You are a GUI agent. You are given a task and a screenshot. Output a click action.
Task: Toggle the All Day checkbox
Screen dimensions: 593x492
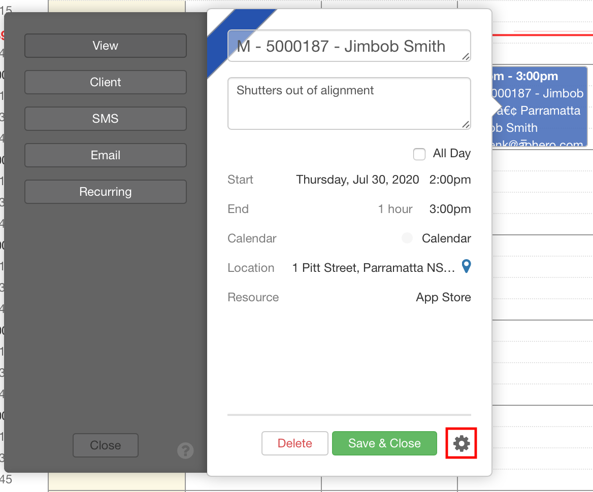coord(419,154)
